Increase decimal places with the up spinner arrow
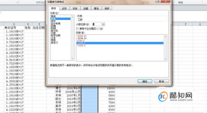207x113 pixels. 103,23
